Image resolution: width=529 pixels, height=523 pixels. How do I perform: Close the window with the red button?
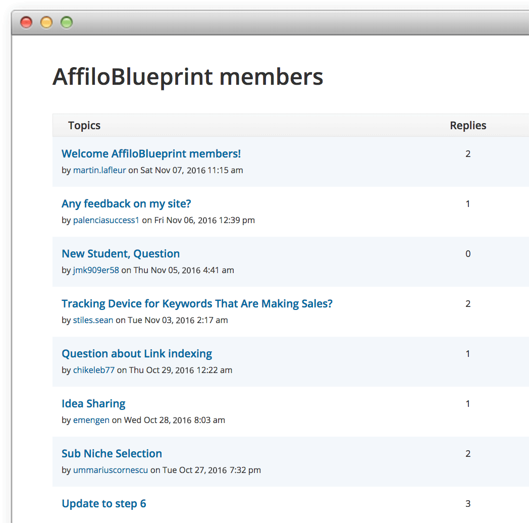pyautogui.click(x=26, y=22)
